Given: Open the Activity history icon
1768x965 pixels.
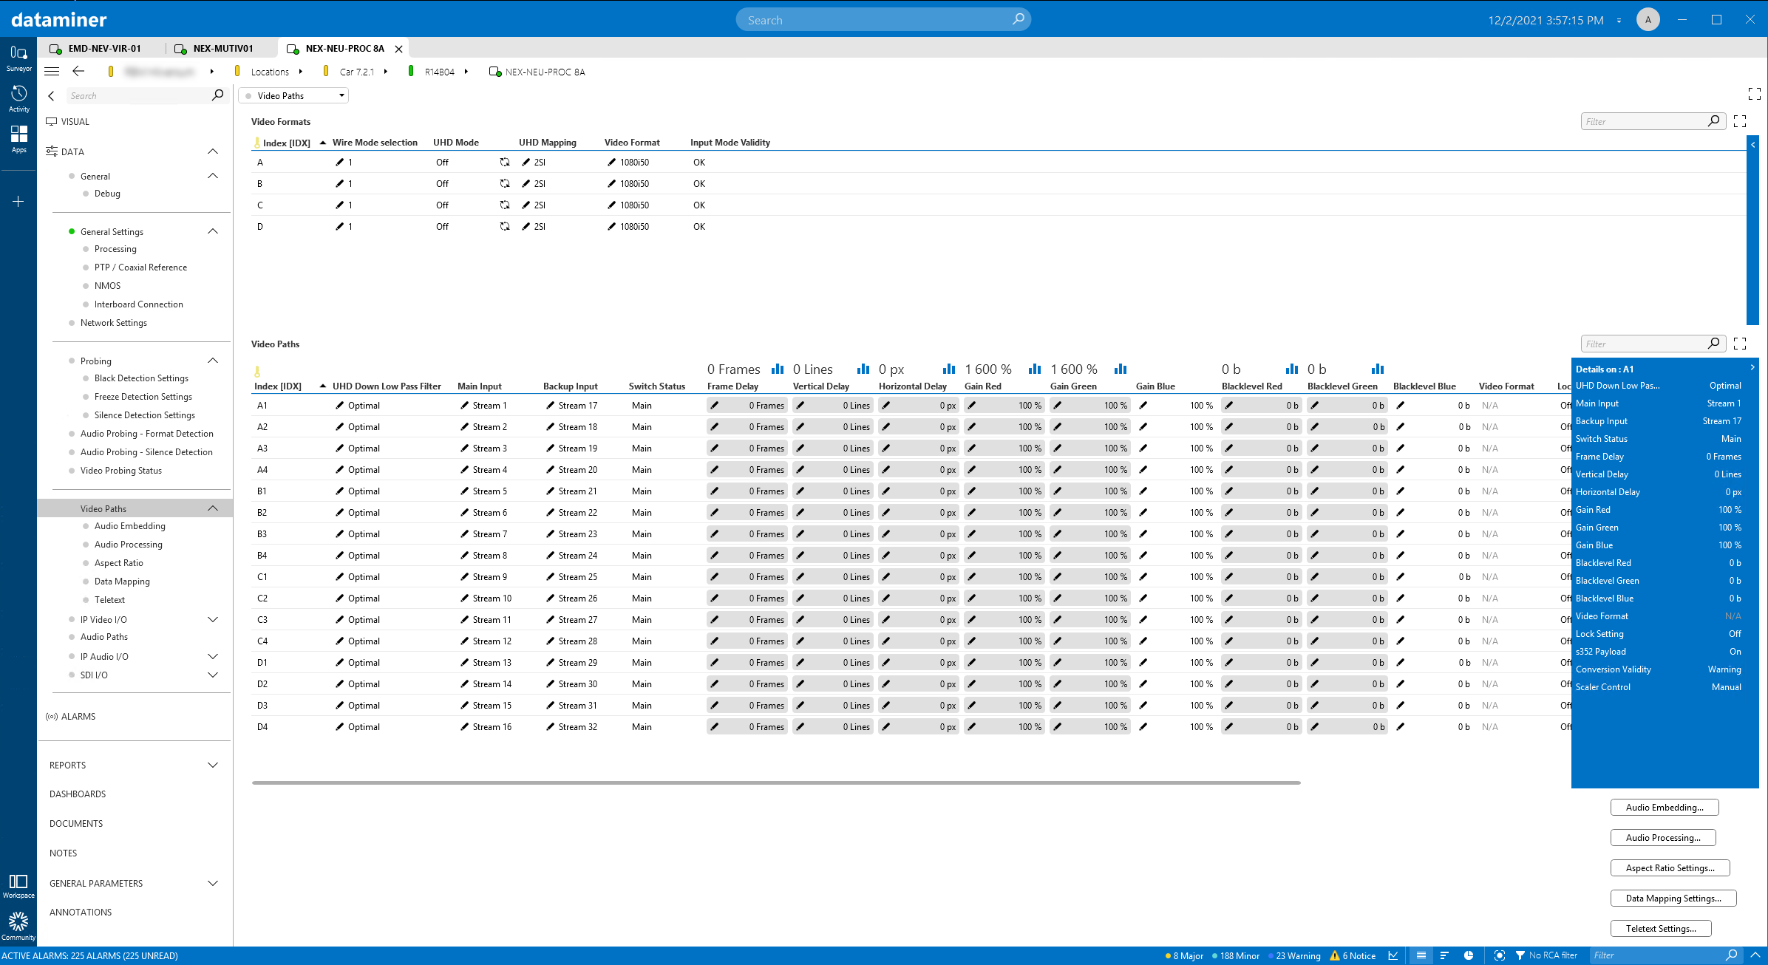Looking at the screenshot, I should (x=18, y=98).
